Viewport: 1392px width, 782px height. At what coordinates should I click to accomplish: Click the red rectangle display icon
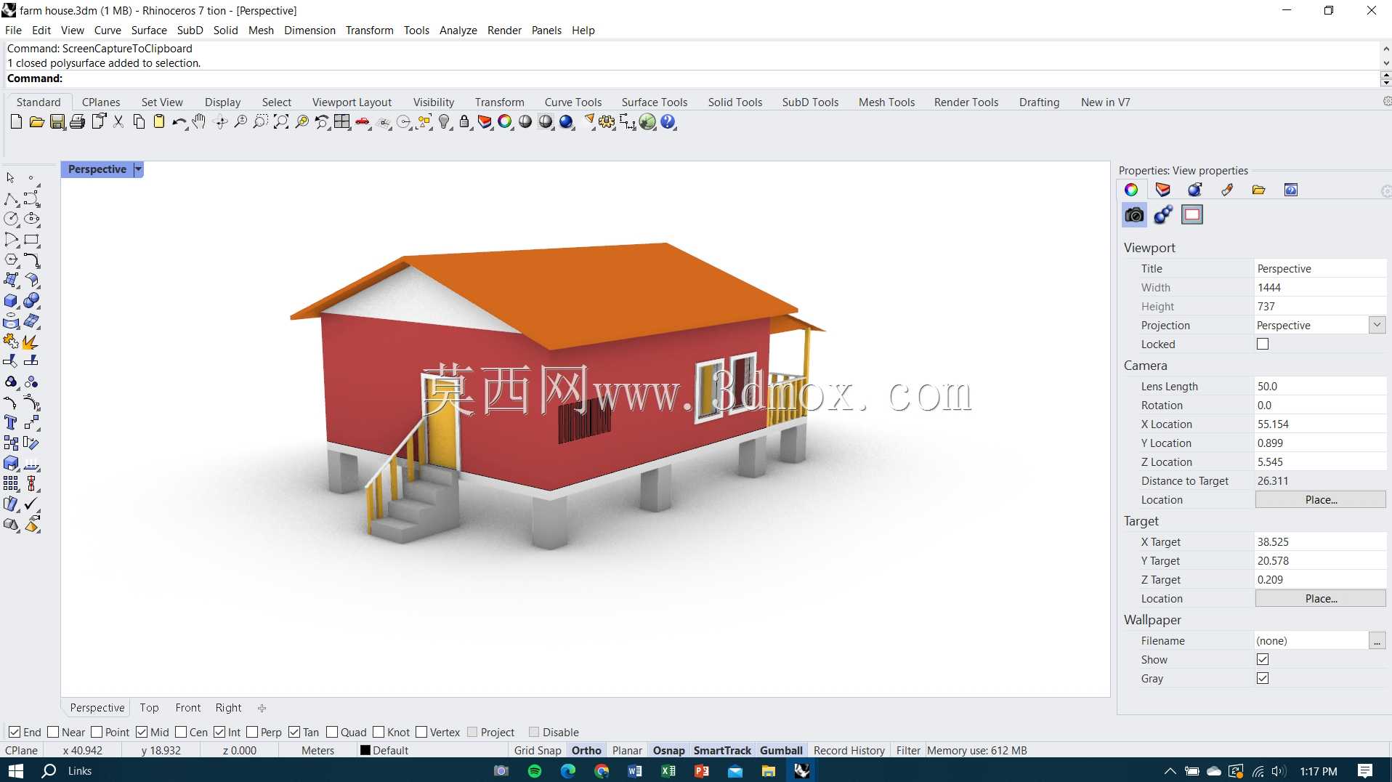click(1192, 214)
